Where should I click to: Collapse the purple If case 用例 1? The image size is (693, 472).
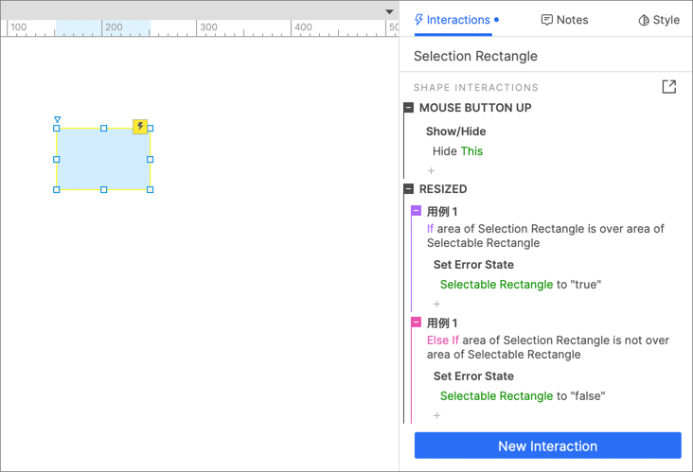pos(417,211)
